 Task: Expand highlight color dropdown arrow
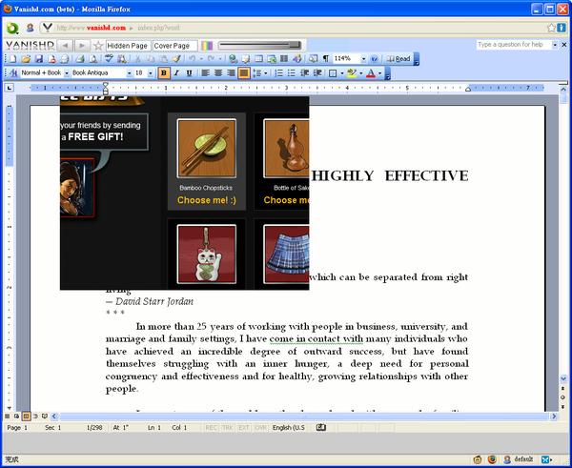360,73
